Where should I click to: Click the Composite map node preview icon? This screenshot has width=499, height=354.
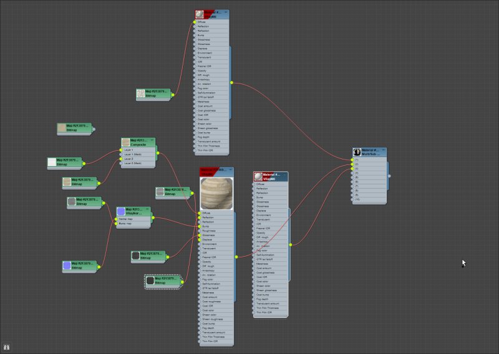(126, 142)
